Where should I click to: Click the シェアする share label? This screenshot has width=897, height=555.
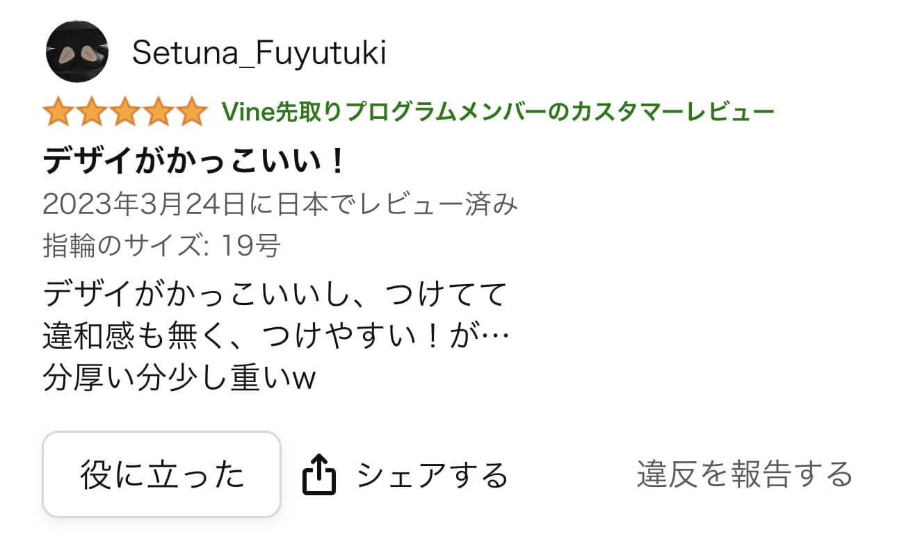pyautogui.click(x=432, y=475)
